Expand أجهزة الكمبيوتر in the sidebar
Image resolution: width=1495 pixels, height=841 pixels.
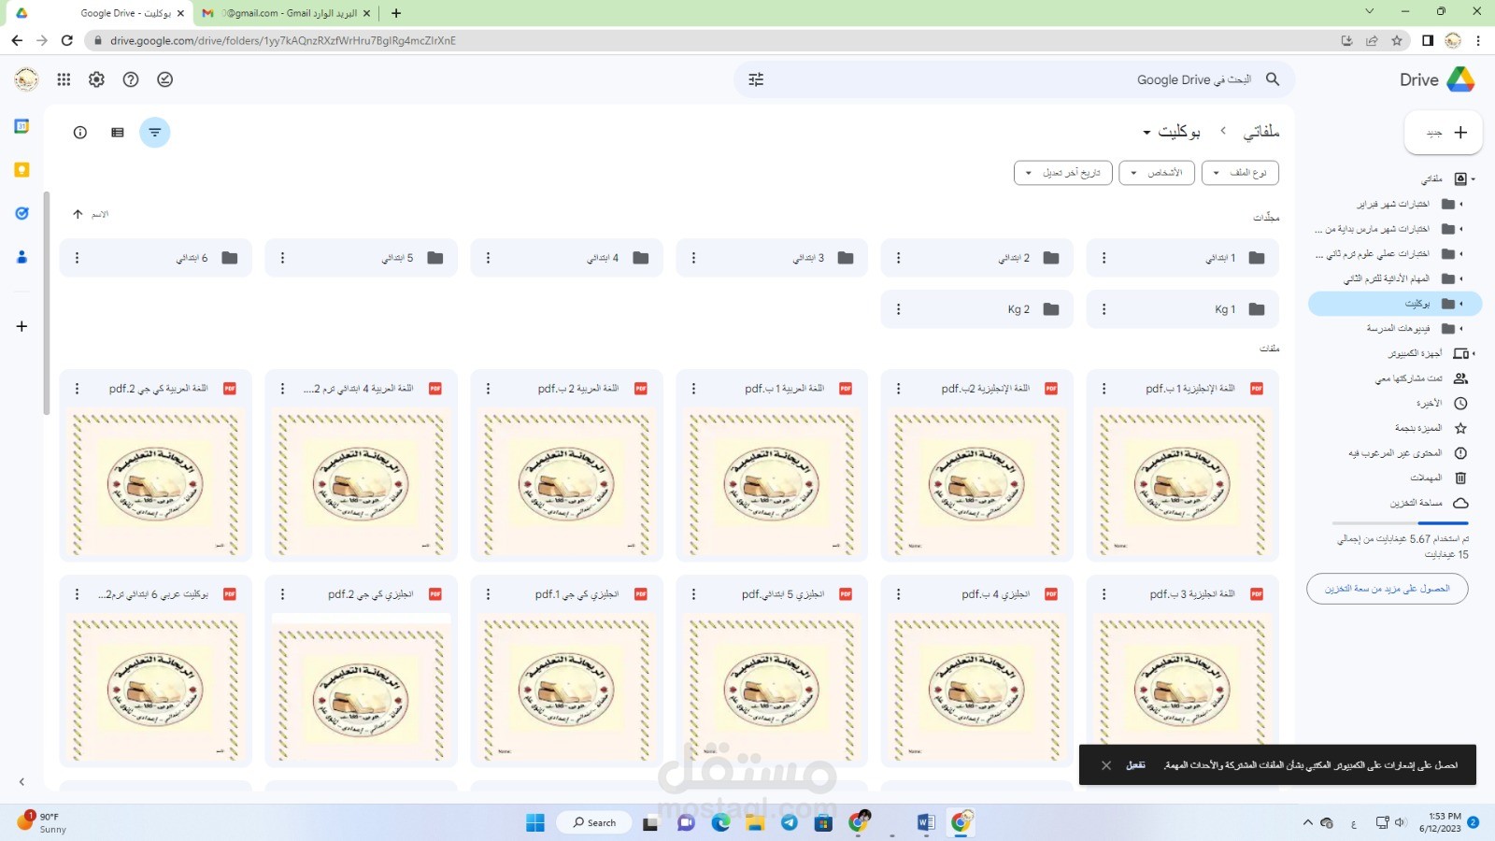(x=1474, y=353)
